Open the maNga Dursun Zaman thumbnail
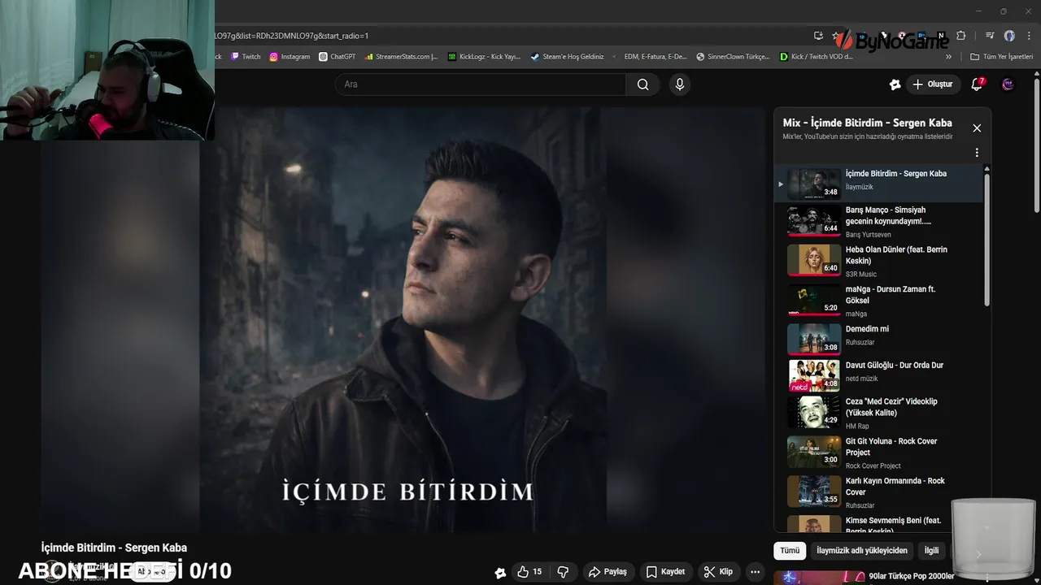1041x585 pixels. tap(814, 301)
